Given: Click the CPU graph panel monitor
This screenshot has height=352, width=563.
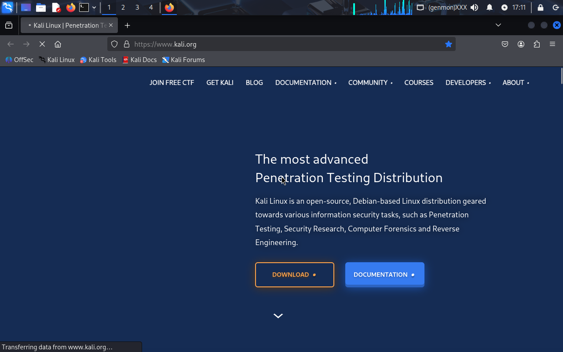Looking at the screenshot, I should pos(383,7).
